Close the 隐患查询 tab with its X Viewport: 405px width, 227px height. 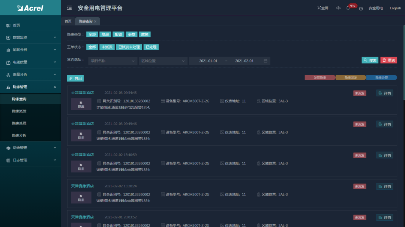[x=95, y=22]
